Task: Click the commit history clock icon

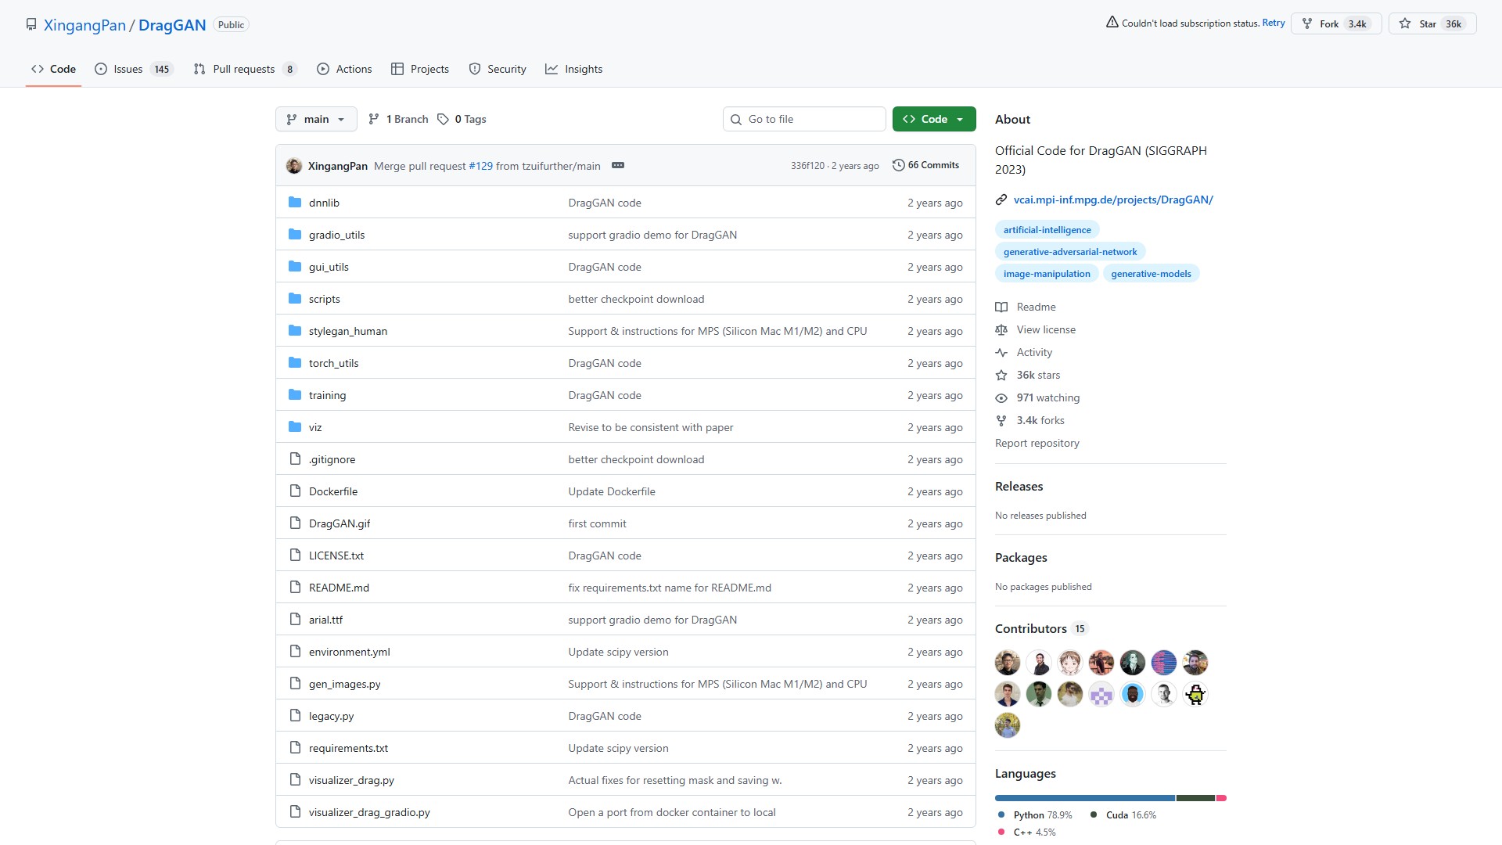Action: coord(898,165)
